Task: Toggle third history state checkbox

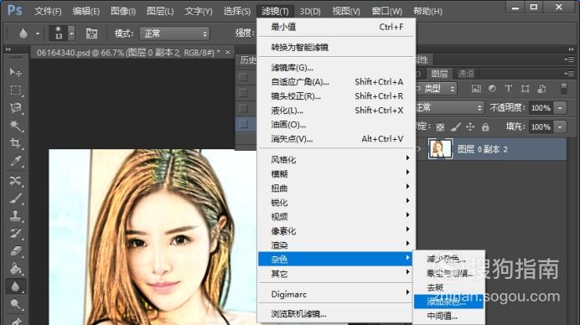Action: click(243, 108)
